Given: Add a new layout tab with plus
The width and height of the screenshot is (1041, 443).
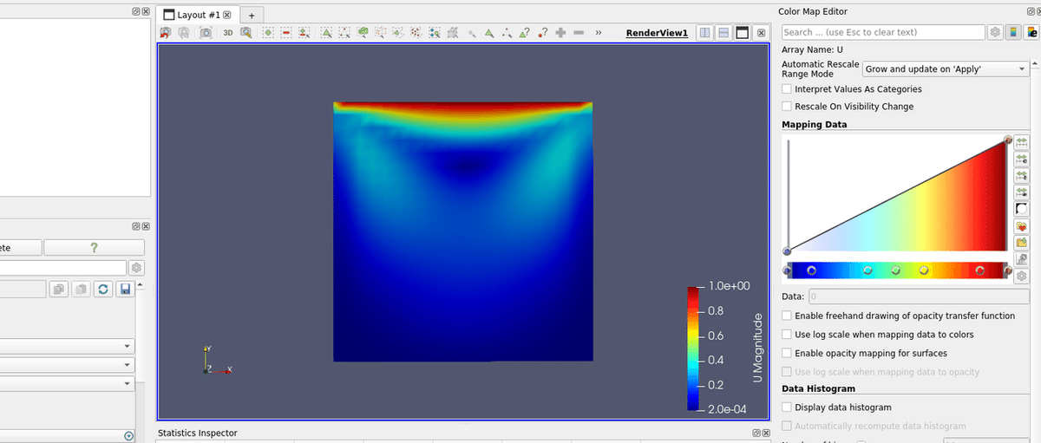Looking at the screenshot, I should click(252, 16).
